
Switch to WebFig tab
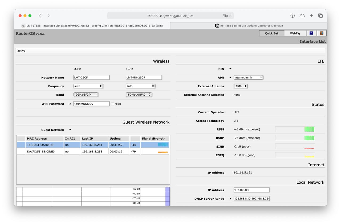tap(295, 33)
